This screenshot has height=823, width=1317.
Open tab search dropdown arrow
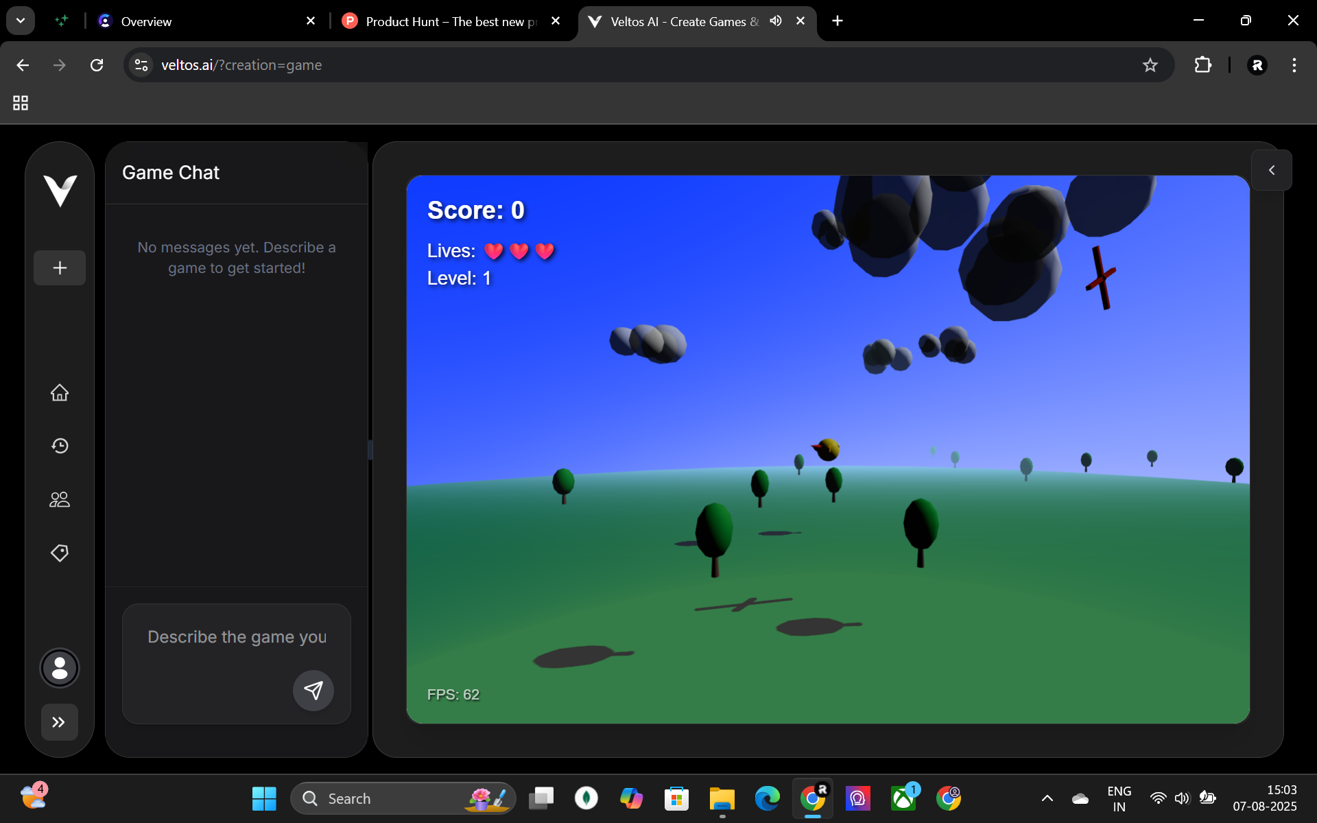[x=21, y=21]
